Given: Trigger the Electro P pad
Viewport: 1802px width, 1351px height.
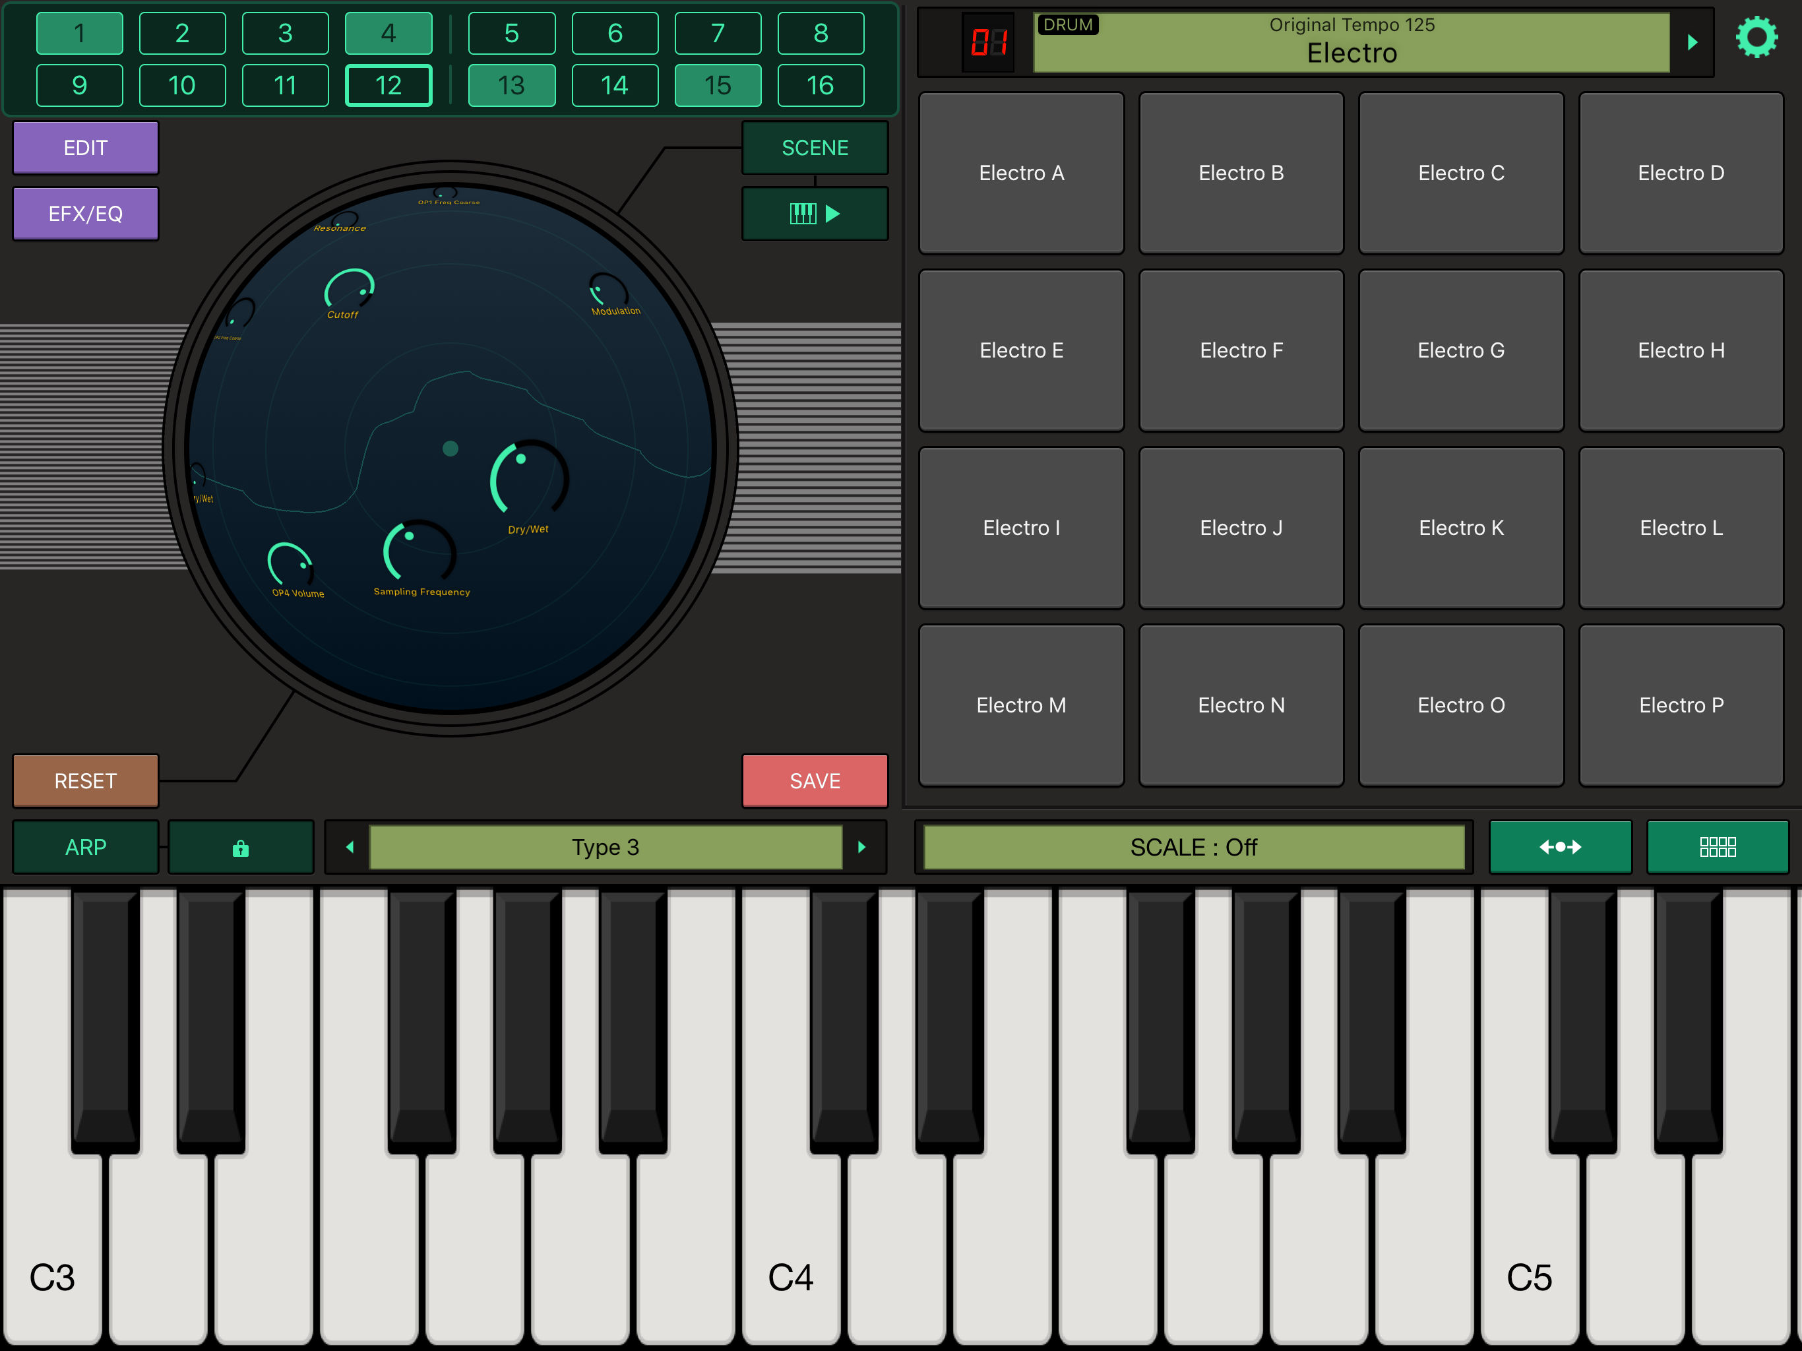Looking at the screenshot, I should pos(1681,706).
